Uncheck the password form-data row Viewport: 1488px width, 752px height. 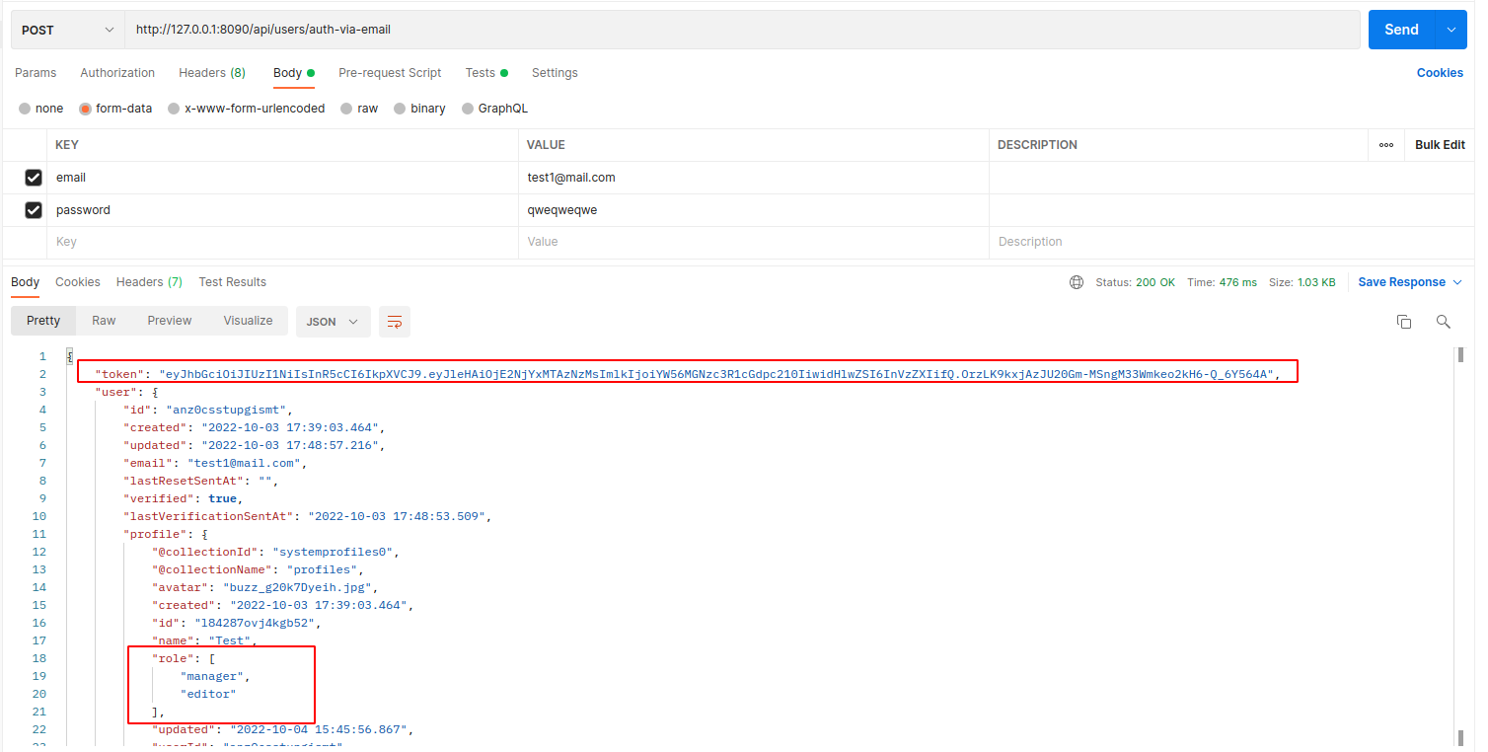click(33, 209)
